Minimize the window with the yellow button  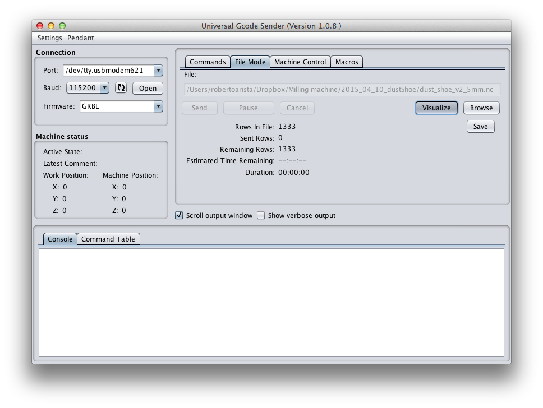pyautogui.click(x=51, y=26)
